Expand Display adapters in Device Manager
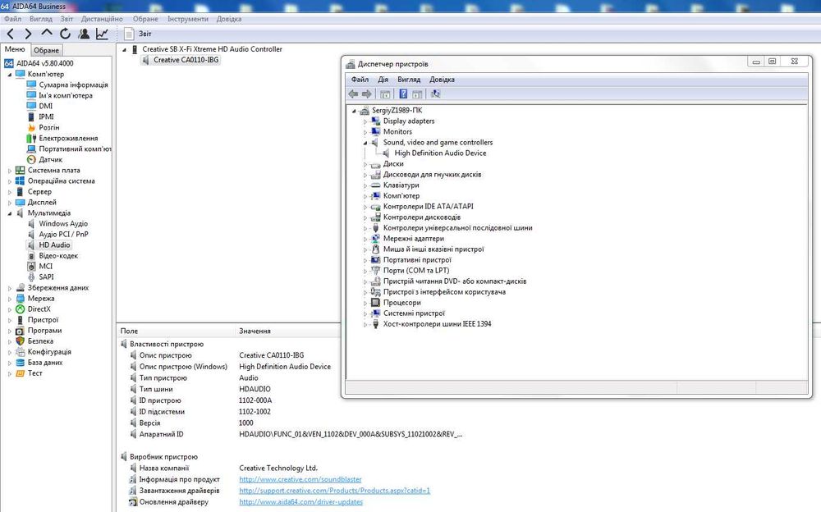This screenshot has height=512, width=821. 365,121
